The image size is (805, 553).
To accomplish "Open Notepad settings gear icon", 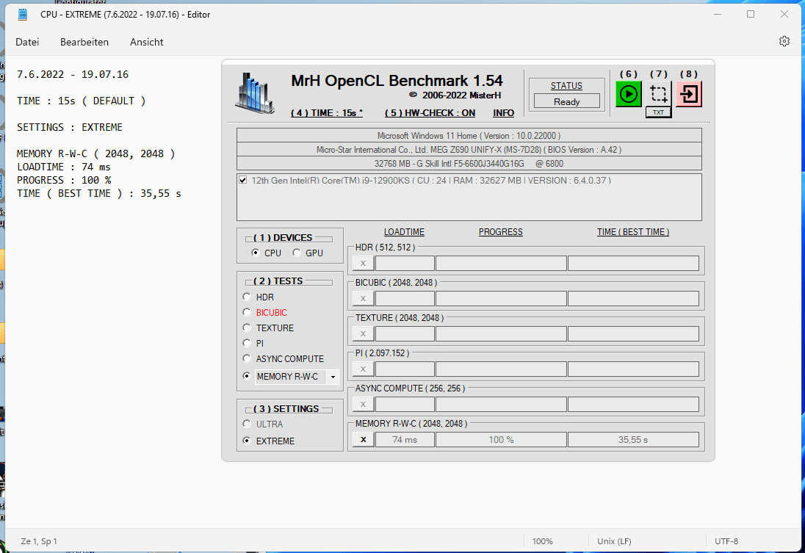I will tap(784, 42).
